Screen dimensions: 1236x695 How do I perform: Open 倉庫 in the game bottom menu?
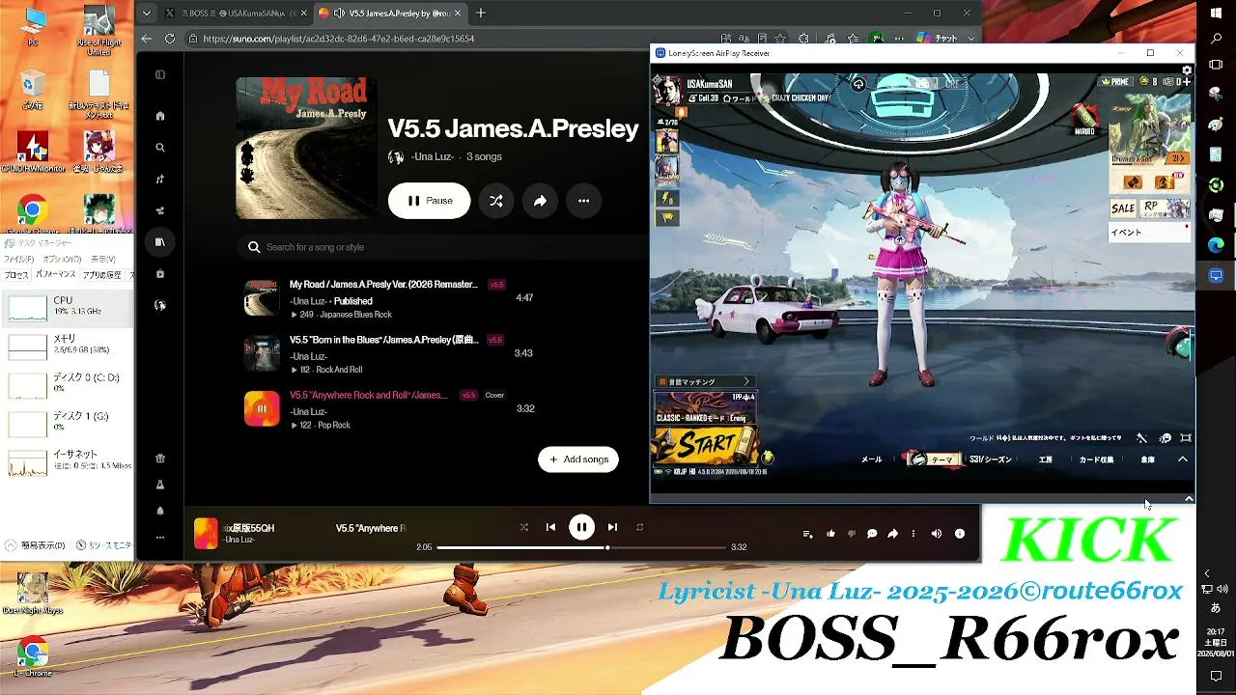(x=1147, y=459)
